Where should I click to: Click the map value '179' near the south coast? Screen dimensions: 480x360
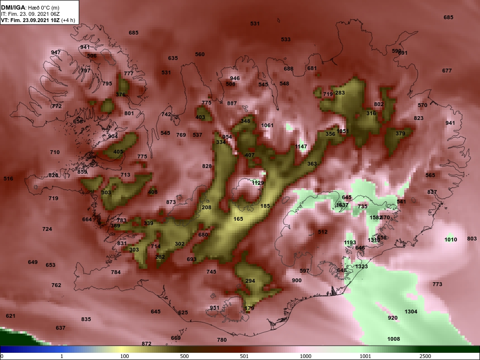click(x=250, y=308)
